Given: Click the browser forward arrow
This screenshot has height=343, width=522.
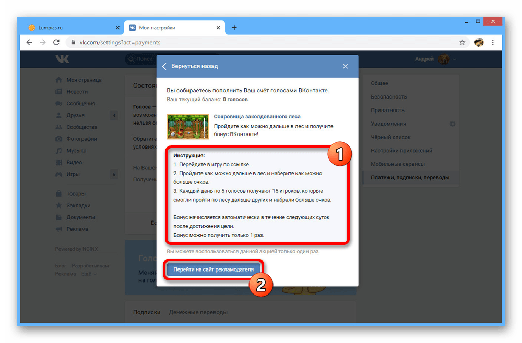Looking at the screenshot, I should tap(43, 42).
